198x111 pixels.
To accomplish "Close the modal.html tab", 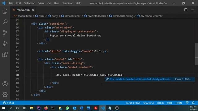I will click(33, 10).
